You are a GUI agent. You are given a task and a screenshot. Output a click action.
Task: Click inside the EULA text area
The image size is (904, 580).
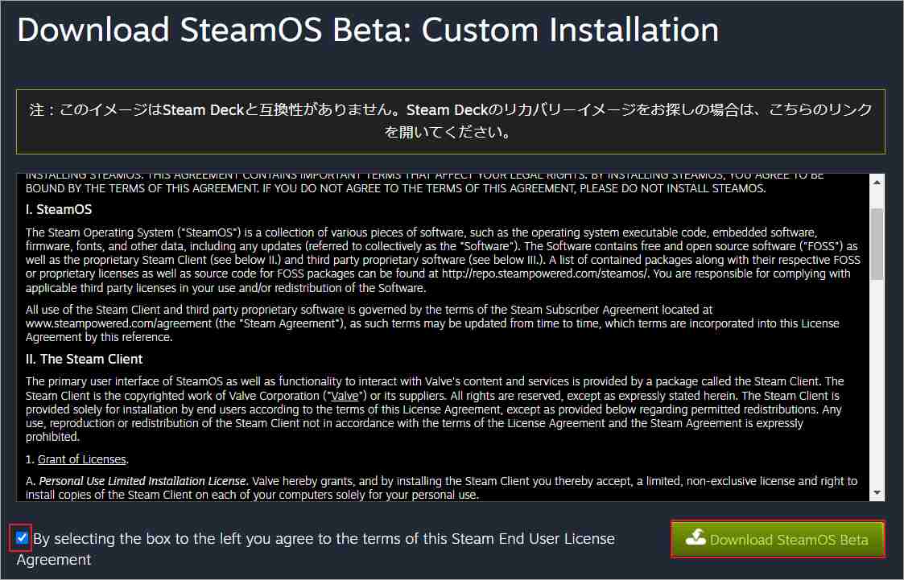coord(443,338)
